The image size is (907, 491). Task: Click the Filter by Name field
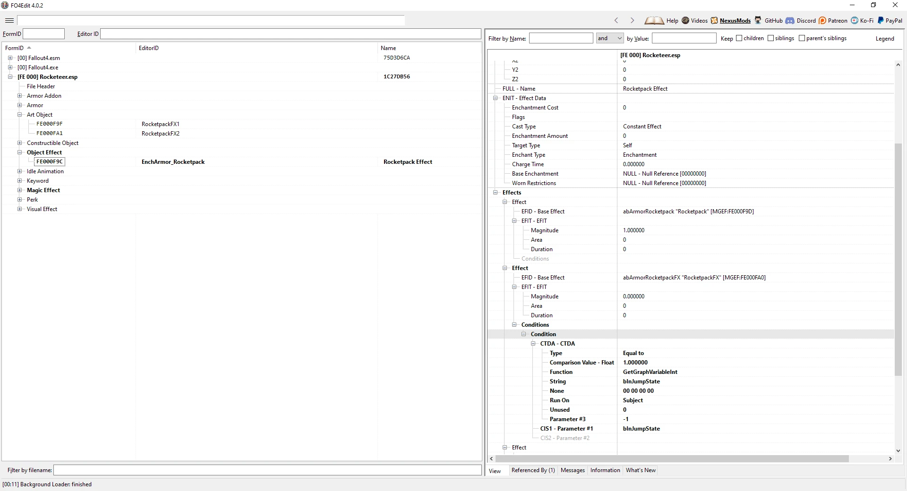coord(561,38)
